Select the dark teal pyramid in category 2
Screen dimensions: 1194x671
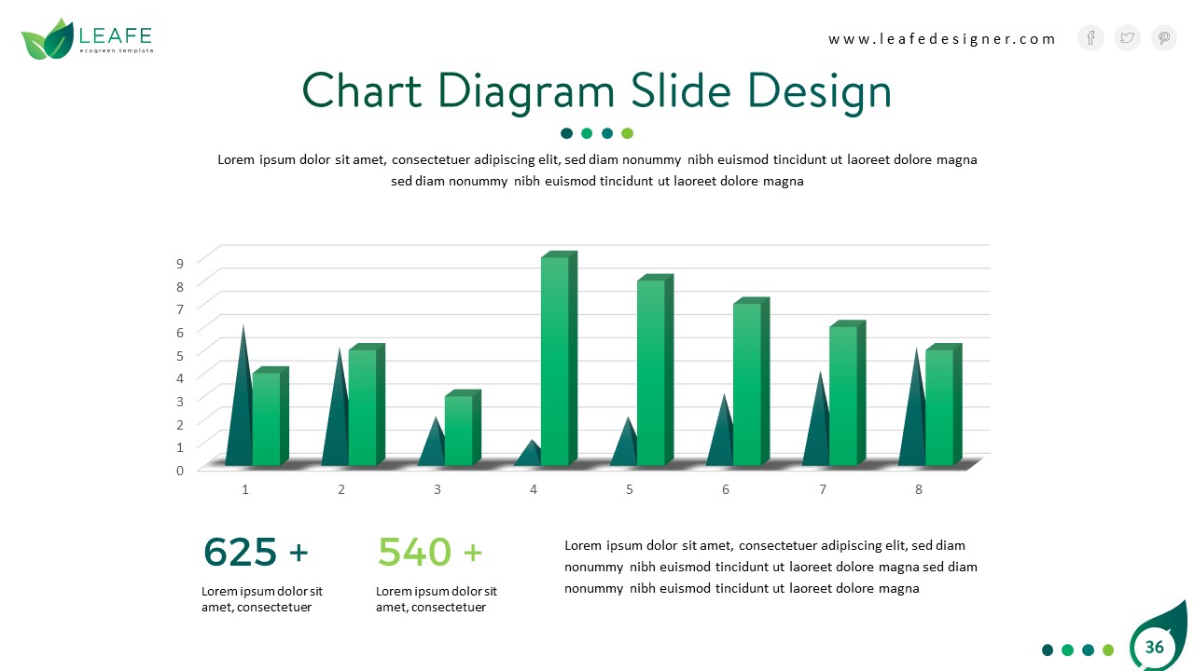pos(337,419)
